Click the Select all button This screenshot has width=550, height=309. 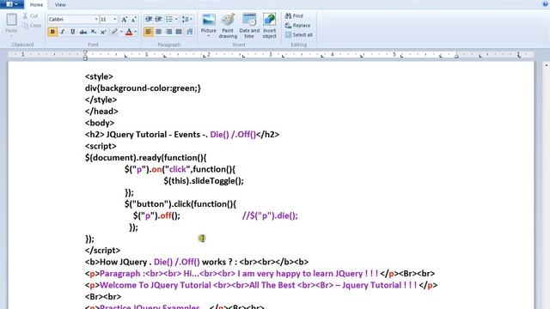click(299, 34)
